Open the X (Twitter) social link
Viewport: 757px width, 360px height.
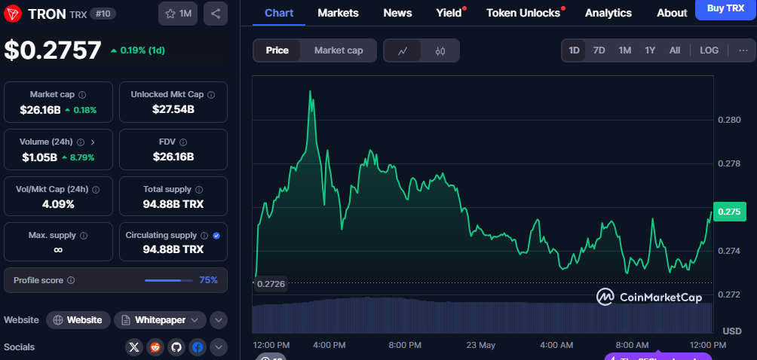coord(134,347)
